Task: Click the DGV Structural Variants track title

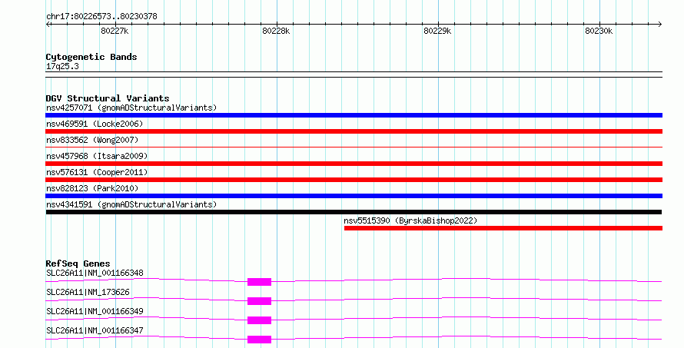Action: [x=108, y=98]
